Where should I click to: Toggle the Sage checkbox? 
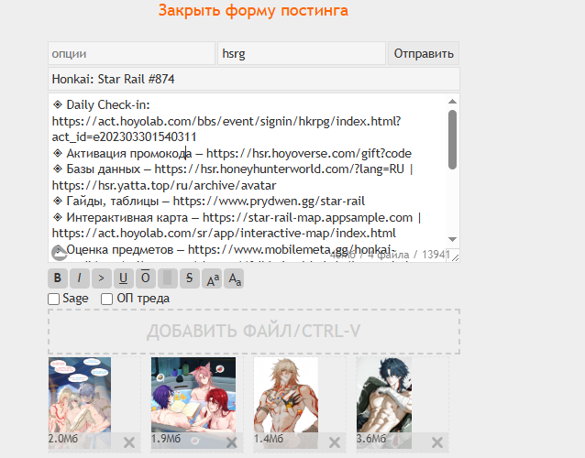coord(54,299)
